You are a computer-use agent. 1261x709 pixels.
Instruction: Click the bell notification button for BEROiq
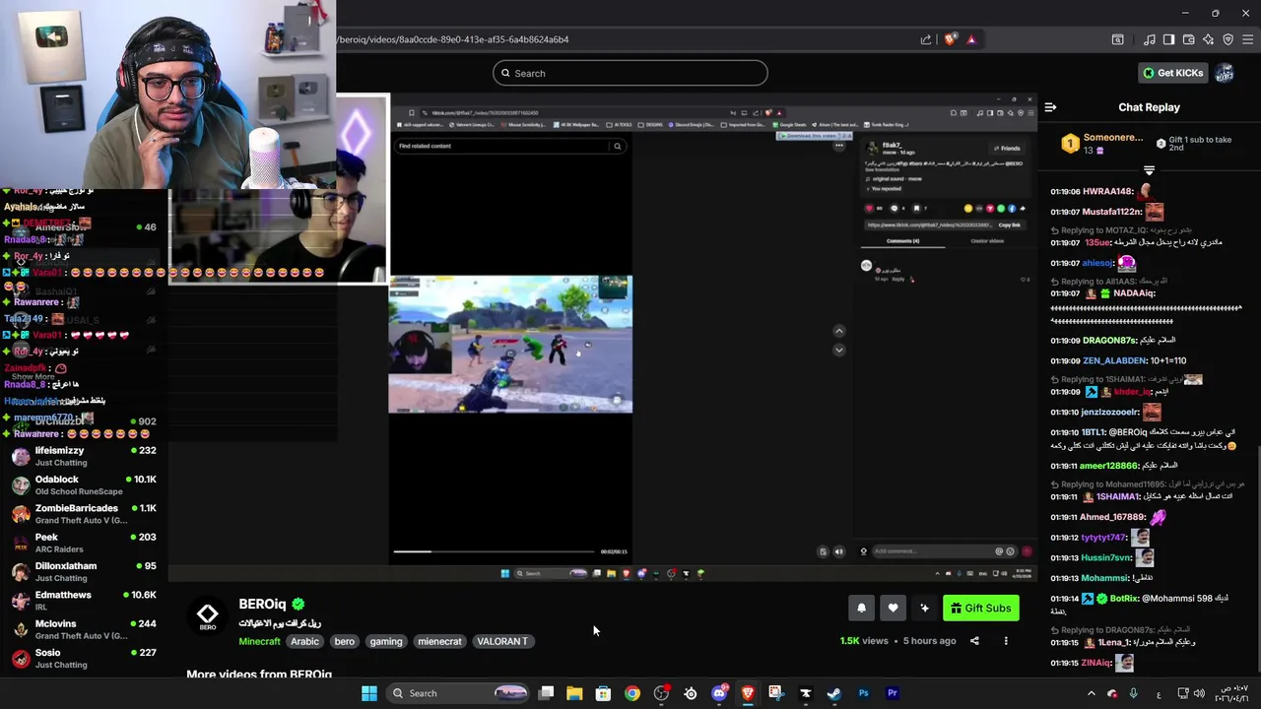[861, 609]
